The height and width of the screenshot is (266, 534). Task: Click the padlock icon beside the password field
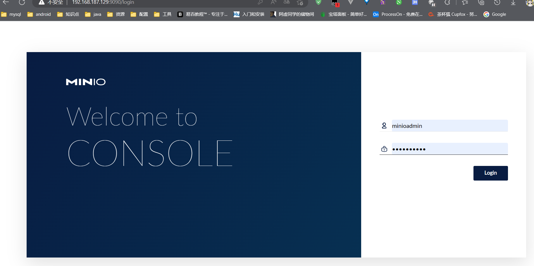coord(384,149)
